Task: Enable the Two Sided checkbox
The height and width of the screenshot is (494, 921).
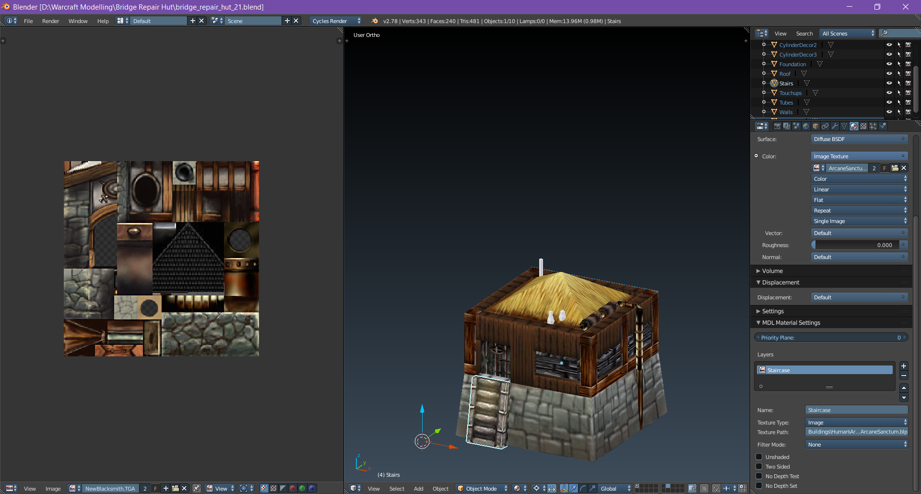Action: 759,466
